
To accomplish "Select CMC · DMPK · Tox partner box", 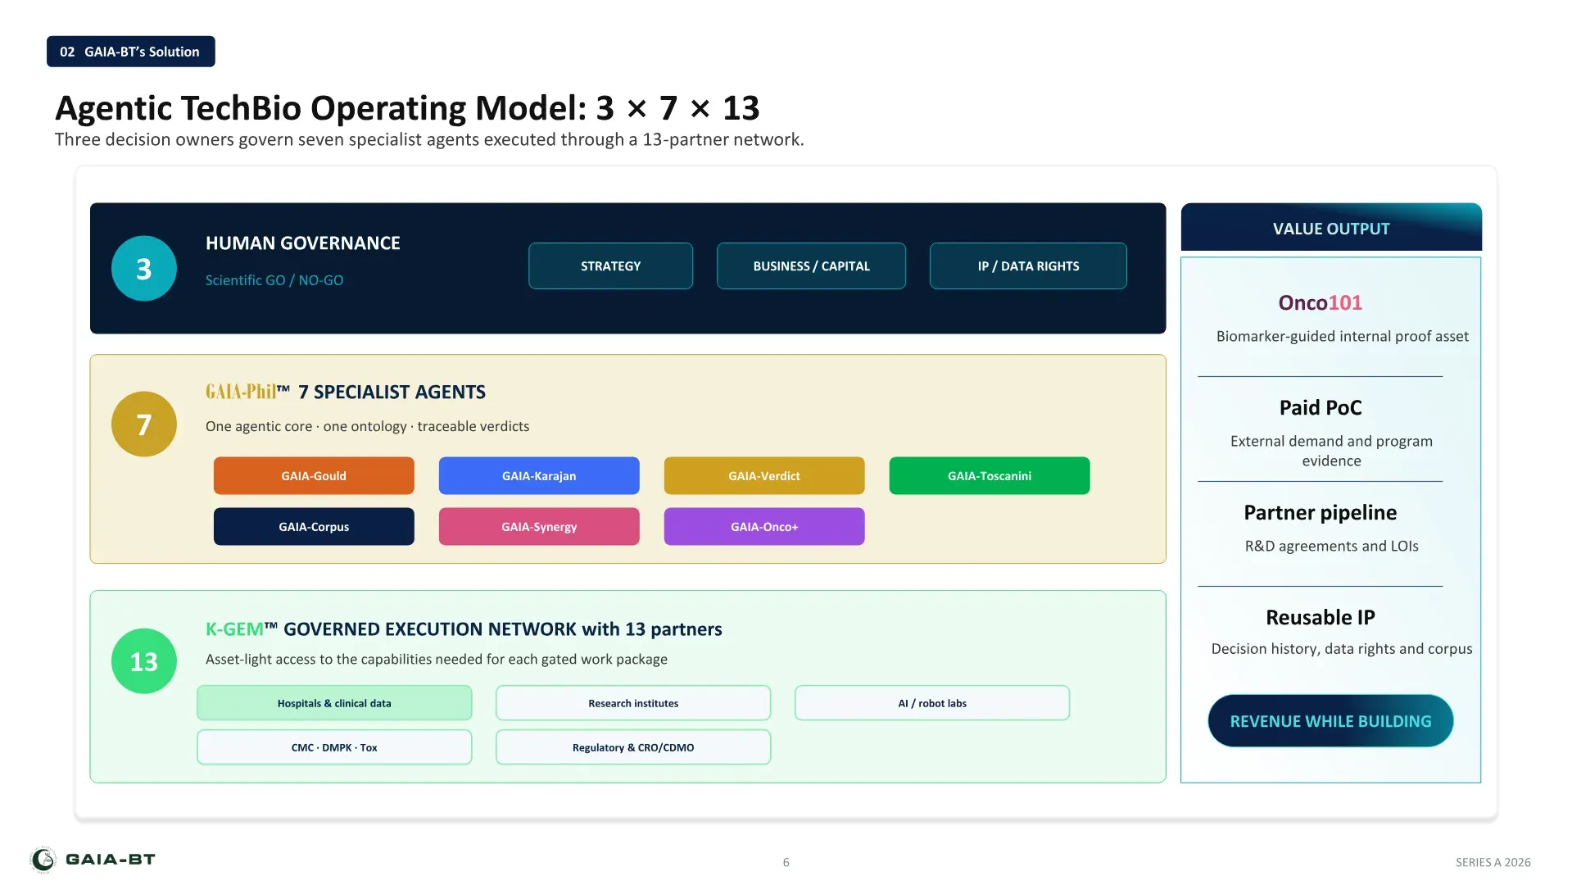I will (334, 747).
